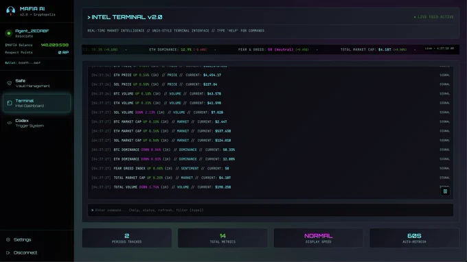Image resolution: width=467 pixels, height=262 pixels.
Task: Click Fear & Greed in the ticker bar
Action: point(273,49)
